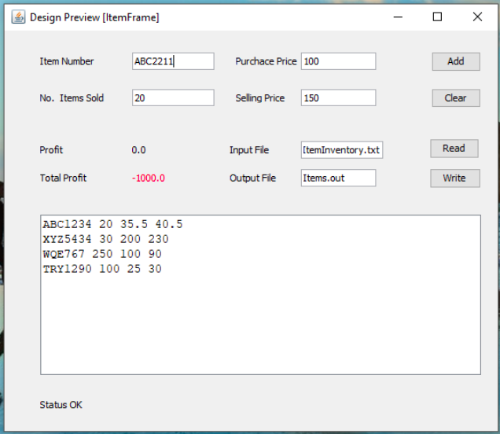Click the Clear button

click(x=456, y=97)
